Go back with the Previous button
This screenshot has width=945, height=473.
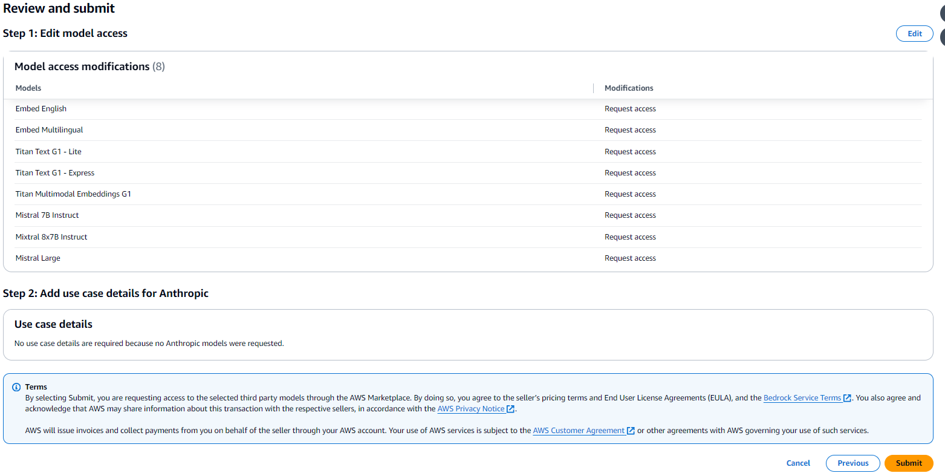click(852, 463)
